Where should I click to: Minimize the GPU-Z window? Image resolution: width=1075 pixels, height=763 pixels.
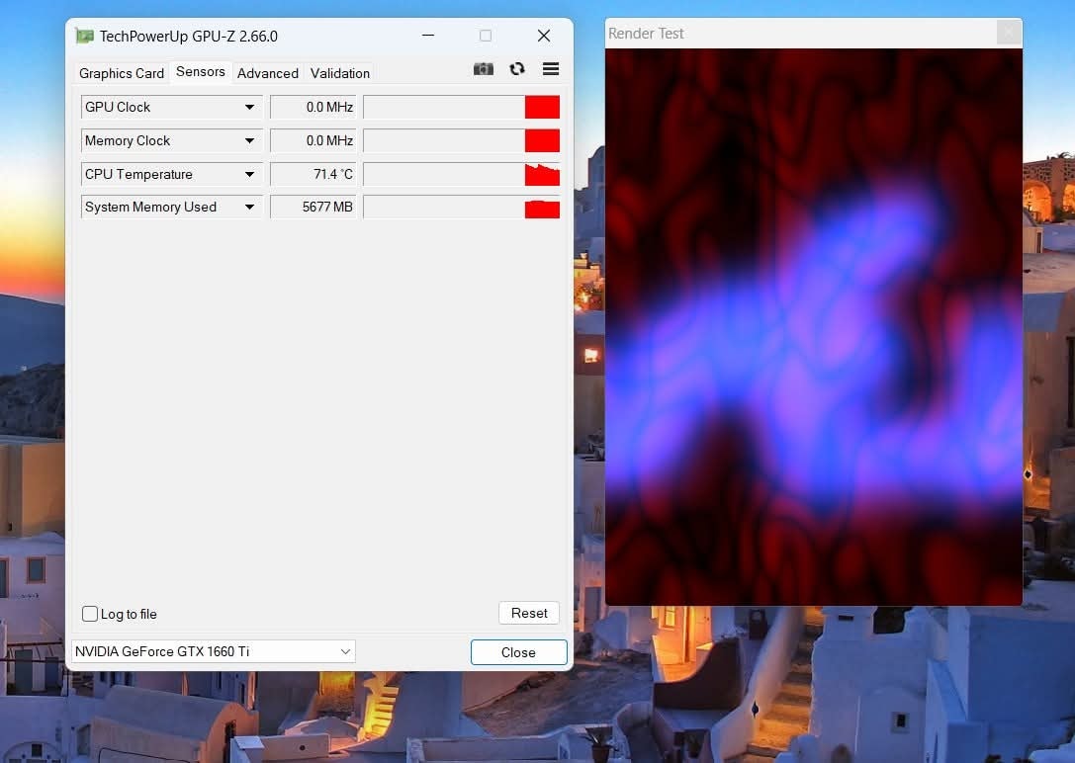coord(428,36)
